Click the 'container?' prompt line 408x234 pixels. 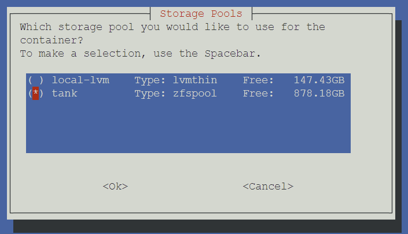pos(52,40)
